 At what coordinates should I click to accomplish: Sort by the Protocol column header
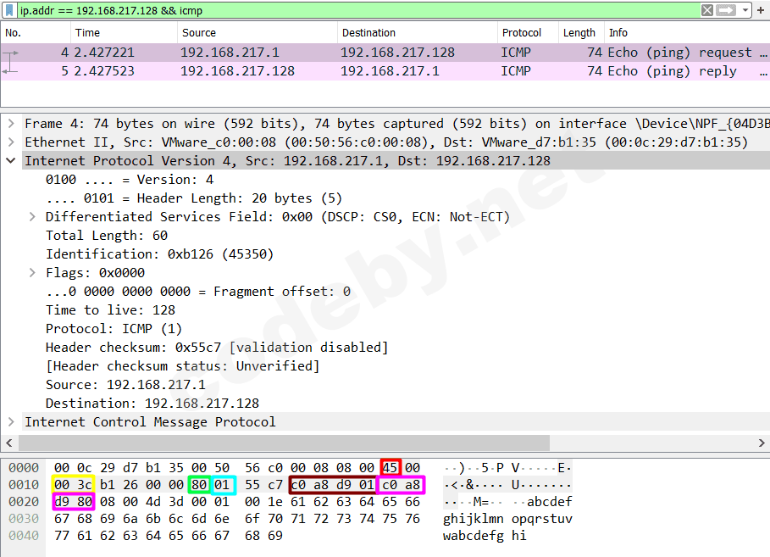[528, 32]
